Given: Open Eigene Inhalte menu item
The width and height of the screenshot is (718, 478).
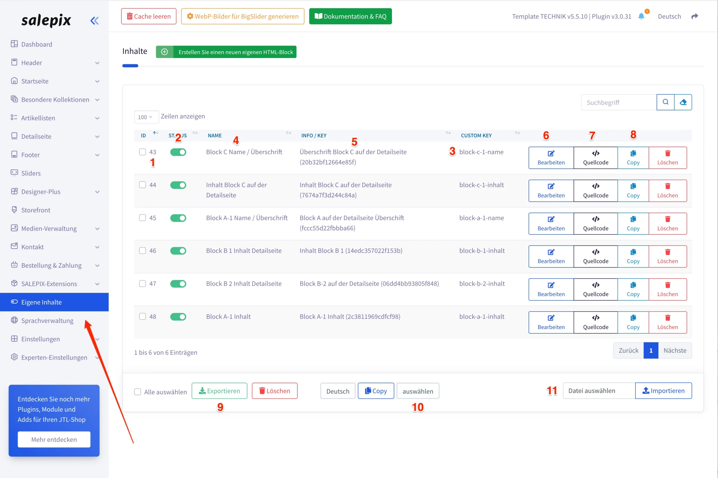Looking at the screenshot, I should [x=54, y=302].
